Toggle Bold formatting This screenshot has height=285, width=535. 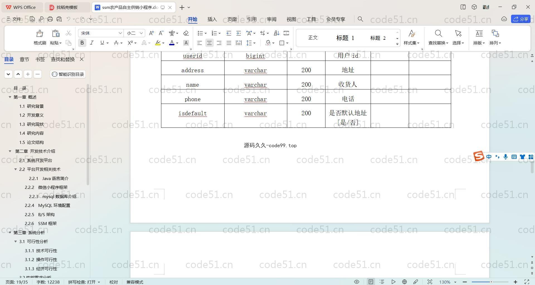click(x=82, y=43)
